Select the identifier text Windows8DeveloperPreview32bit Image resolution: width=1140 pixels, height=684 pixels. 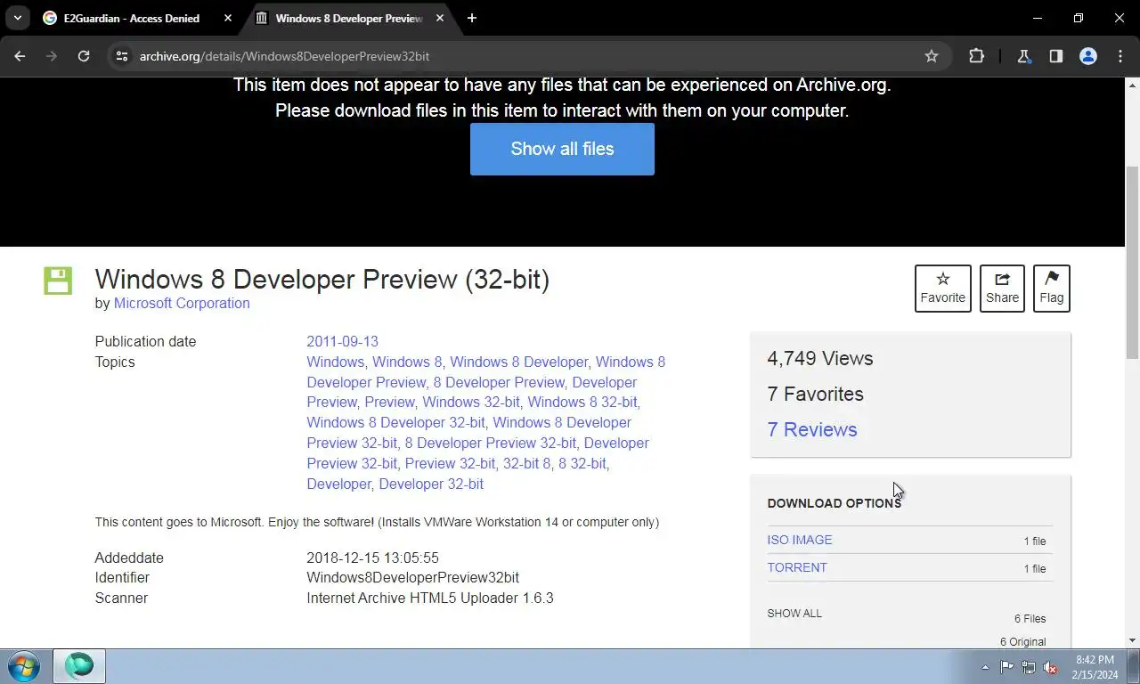click(x=412, y=577)
